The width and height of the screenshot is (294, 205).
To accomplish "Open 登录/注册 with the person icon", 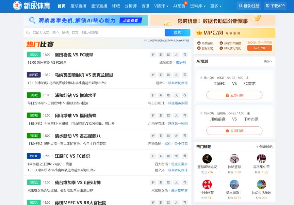I will [249, 6].
